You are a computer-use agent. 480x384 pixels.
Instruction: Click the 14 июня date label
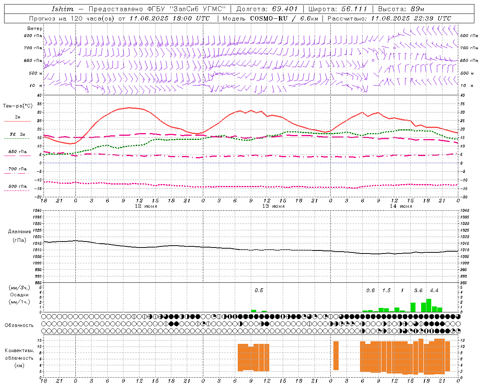tap(401, 206)
